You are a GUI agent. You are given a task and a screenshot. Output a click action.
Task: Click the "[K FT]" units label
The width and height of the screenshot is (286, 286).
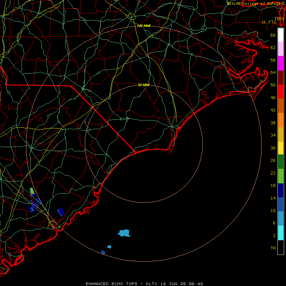[x=269, y=22]
